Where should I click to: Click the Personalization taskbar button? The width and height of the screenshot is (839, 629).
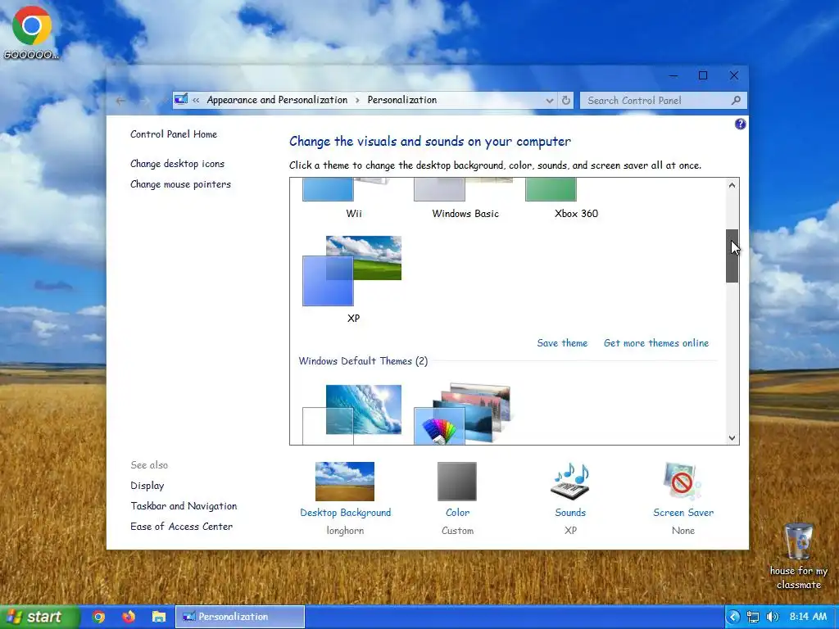pos(240,617)
